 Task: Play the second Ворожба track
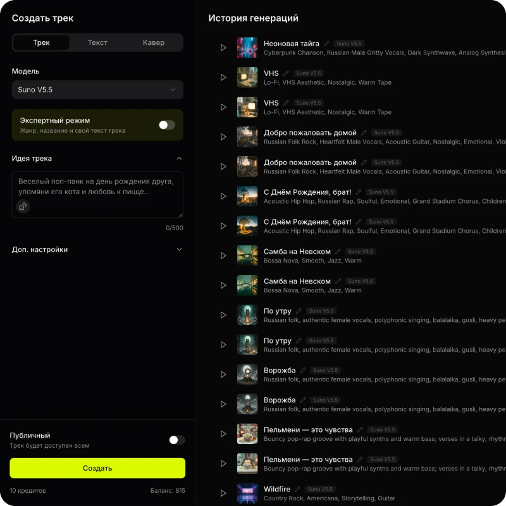[x=223, y=404]
